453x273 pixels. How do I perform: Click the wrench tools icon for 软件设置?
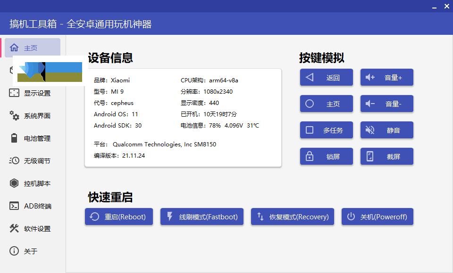(x=14, y=228)
